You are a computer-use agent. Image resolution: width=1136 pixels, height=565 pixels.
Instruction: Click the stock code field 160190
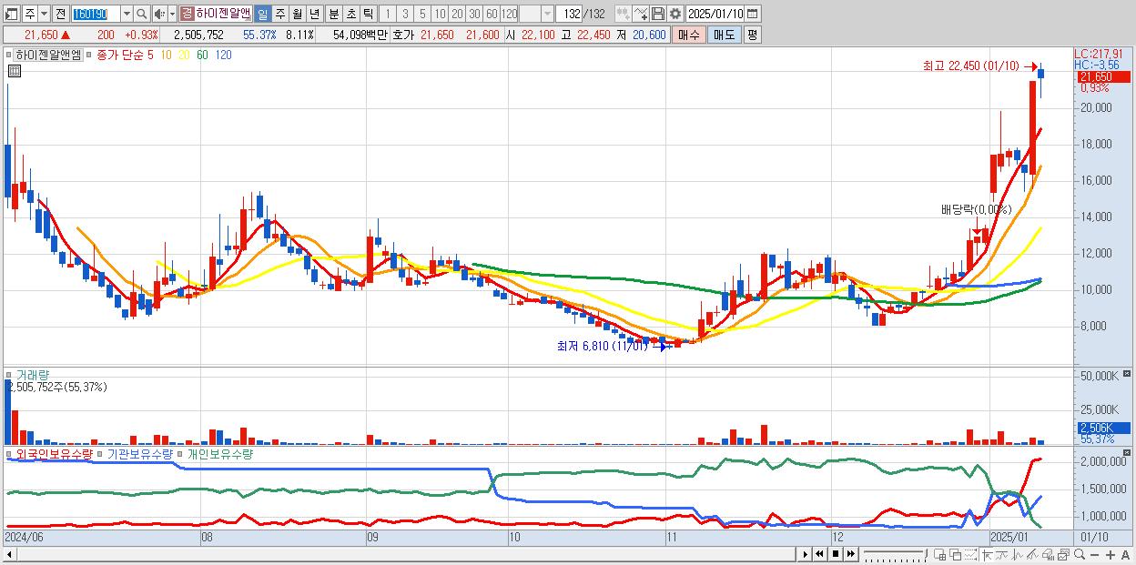95,14
